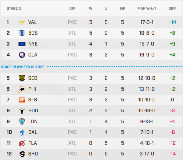Click the Boston Uprising logo icon
Viewport: 183px width, 160px height.
coord(22,33)
